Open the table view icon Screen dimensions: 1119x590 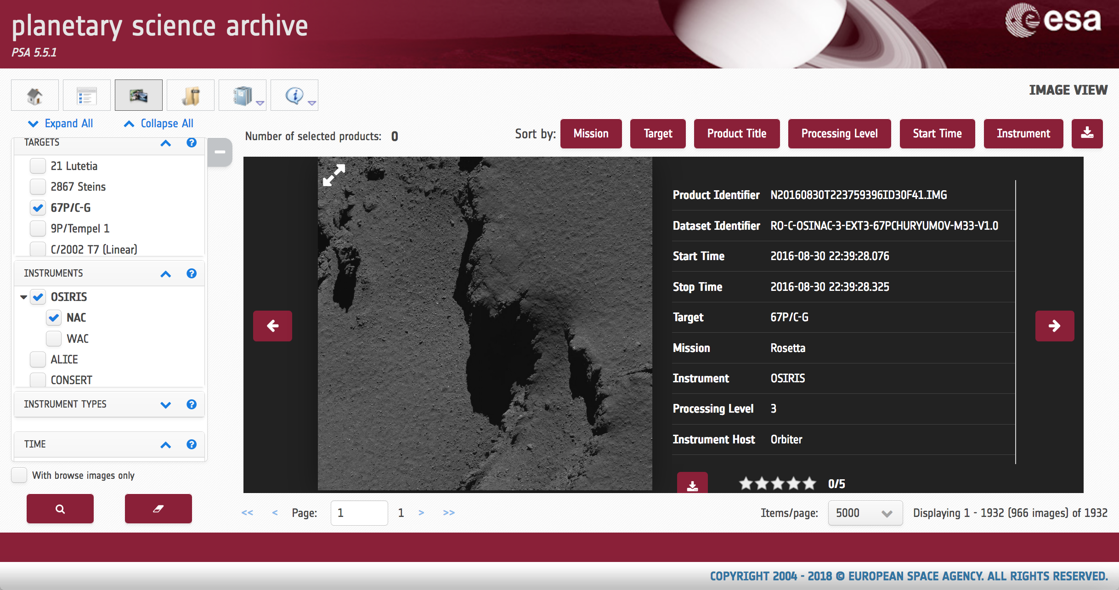86,96
